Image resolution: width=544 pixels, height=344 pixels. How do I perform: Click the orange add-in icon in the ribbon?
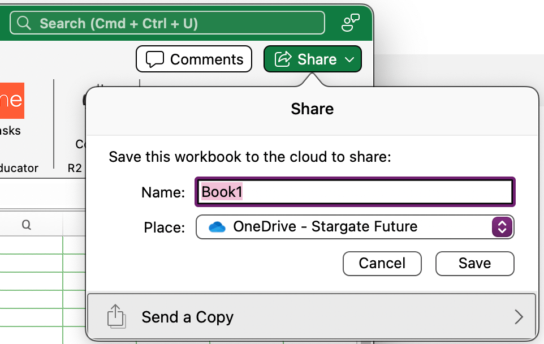(11, 100)
